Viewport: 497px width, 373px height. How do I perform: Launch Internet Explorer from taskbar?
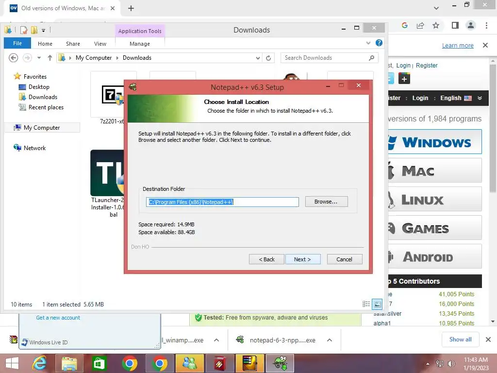(39, 363)
